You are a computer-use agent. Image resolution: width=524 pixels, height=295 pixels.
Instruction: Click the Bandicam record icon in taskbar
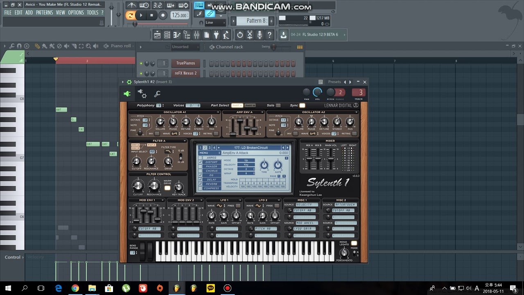(227, 288)
